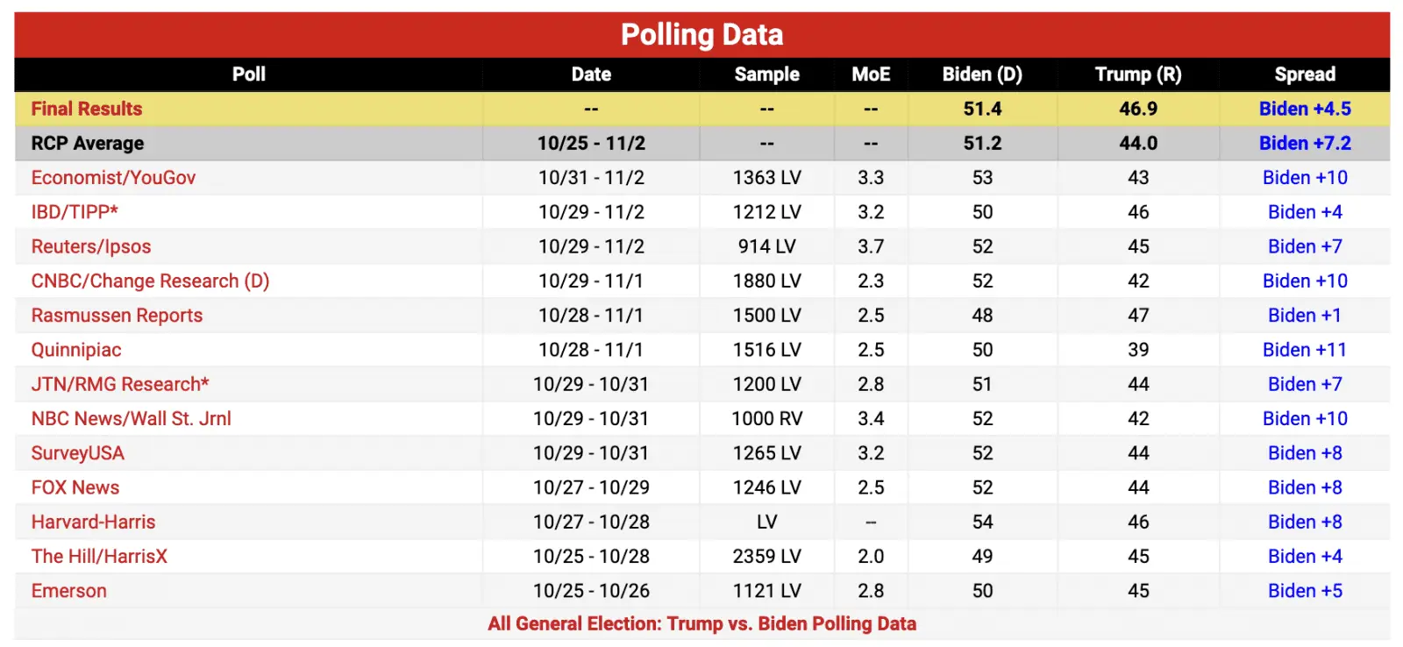Open The Hill/HarrisX poll link
This screenshot has height=647, width=1403.
[x=99, y=557]
